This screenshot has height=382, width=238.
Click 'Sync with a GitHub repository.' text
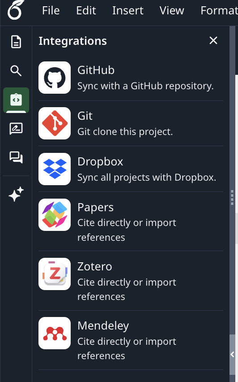[x=145, y=86]
